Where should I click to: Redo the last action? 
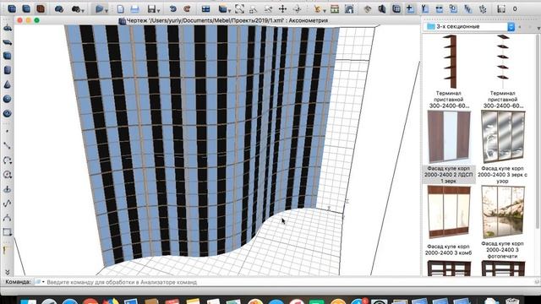(187, 9)
